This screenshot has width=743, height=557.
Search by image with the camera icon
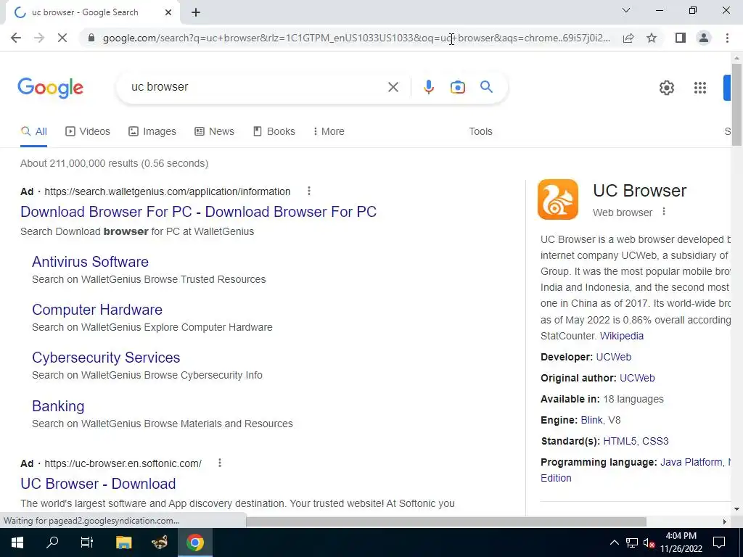click(457, 87)
